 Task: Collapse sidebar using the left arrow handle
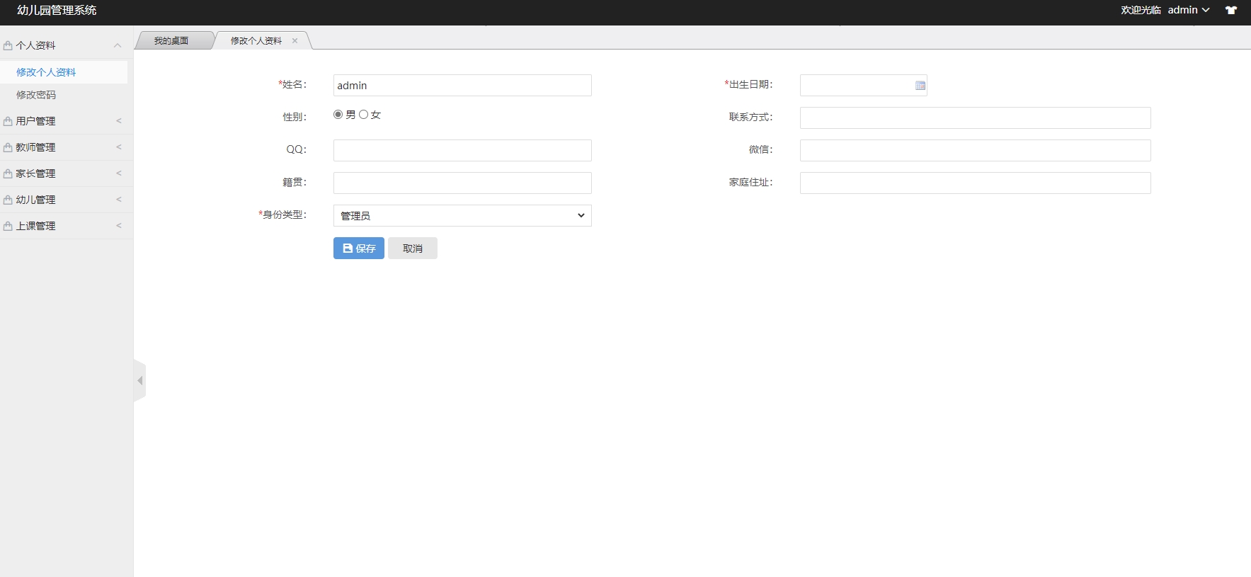point(139,381)
